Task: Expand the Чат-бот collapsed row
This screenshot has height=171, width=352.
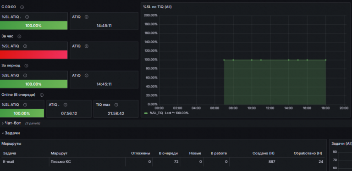Action: 13,123
